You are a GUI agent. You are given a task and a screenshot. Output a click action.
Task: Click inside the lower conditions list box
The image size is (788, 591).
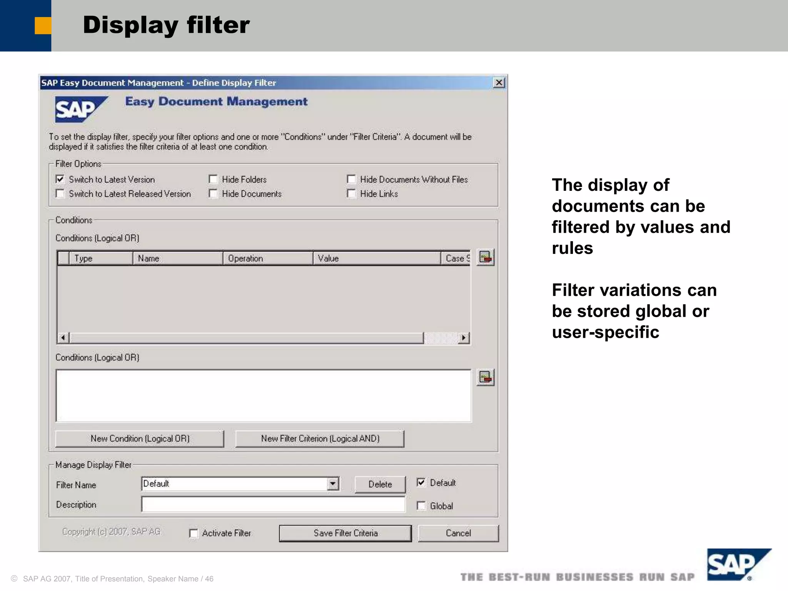[264, 396]
